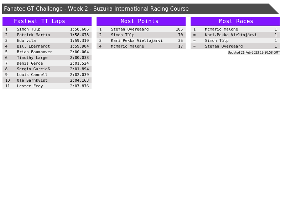Select the Most Points header
285x213 pixels.
(141, 21)
